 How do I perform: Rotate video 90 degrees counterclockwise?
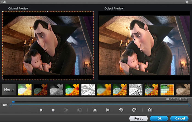(x=121, y=110)
